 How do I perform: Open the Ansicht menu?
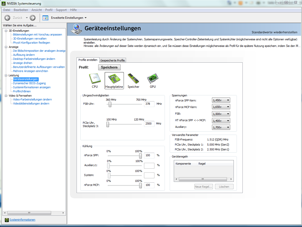(x=37, y=10)
